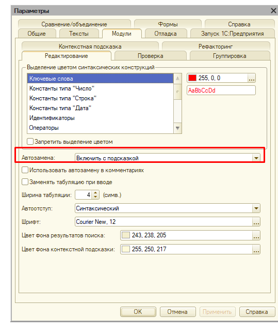Click the syntax list scroll up arrow
The height and width of the screenshot is (333, 278).
click(177, 79)
